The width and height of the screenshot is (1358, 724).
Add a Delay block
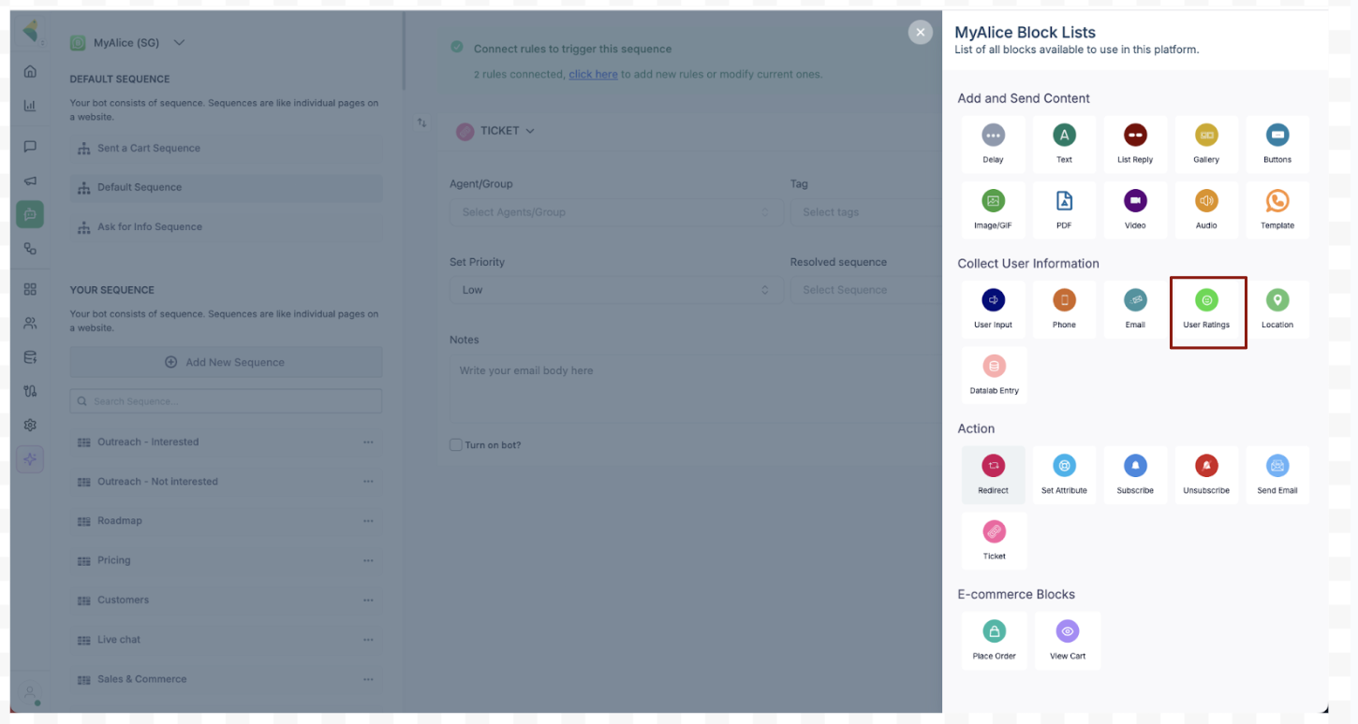click(x=993, y=144)
